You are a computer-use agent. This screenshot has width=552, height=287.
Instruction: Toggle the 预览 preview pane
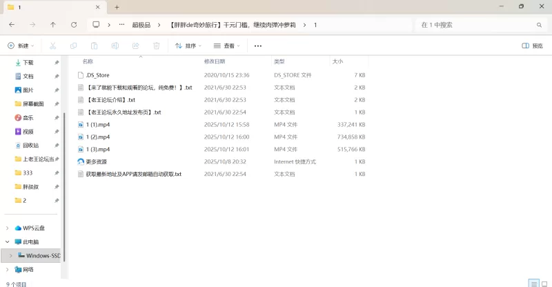[532, 46]
